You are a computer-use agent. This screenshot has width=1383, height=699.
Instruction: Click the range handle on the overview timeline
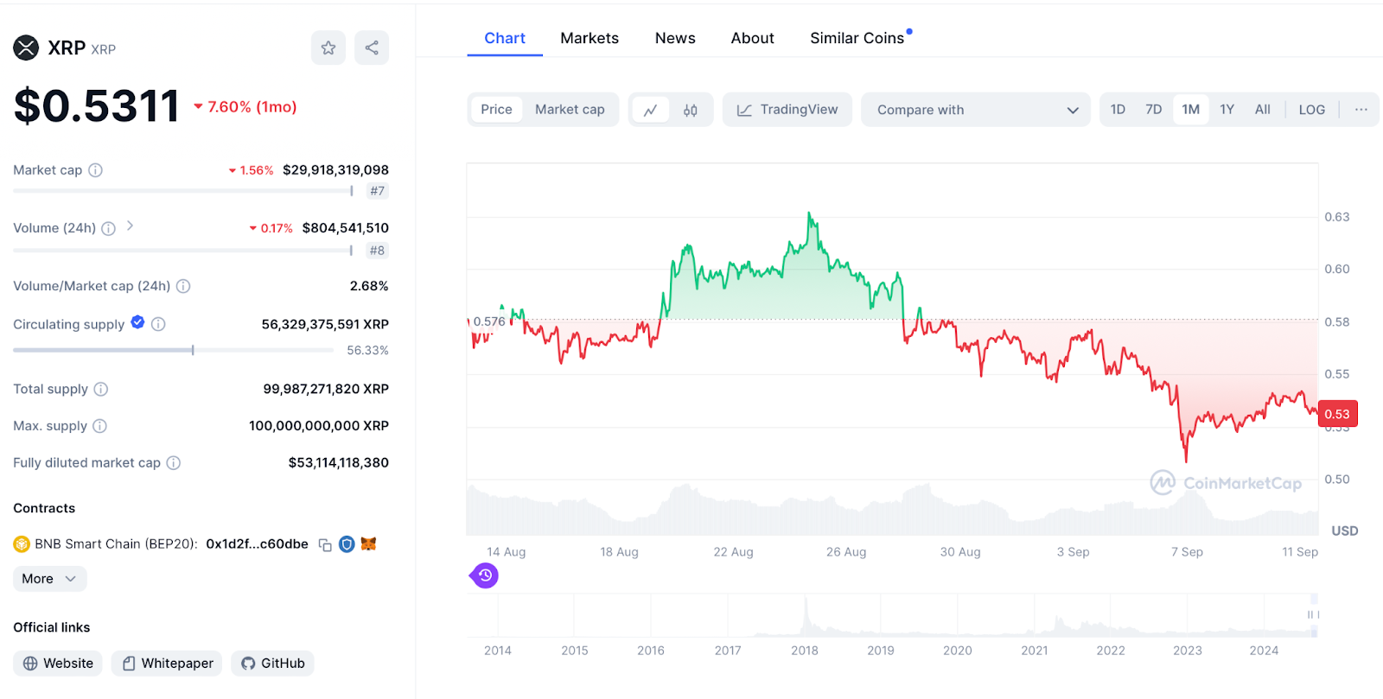(1314, 615)
